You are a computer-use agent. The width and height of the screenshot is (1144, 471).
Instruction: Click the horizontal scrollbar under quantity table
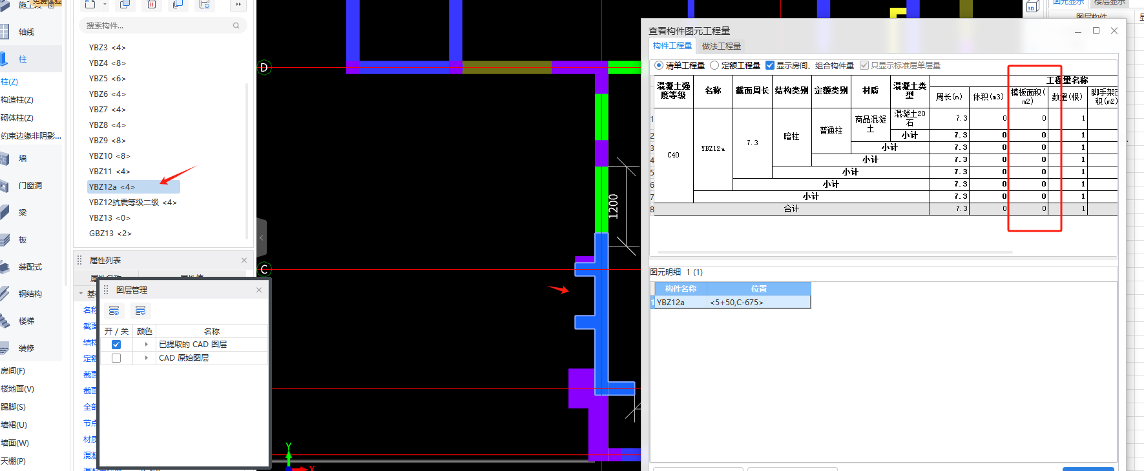tap(835, 252)
